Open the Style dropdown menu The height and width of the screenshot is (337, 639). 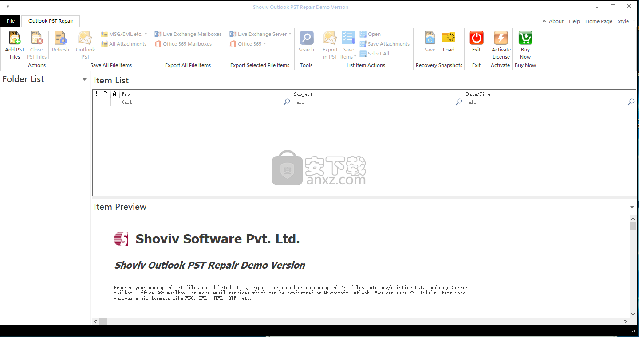click(626, 21)
